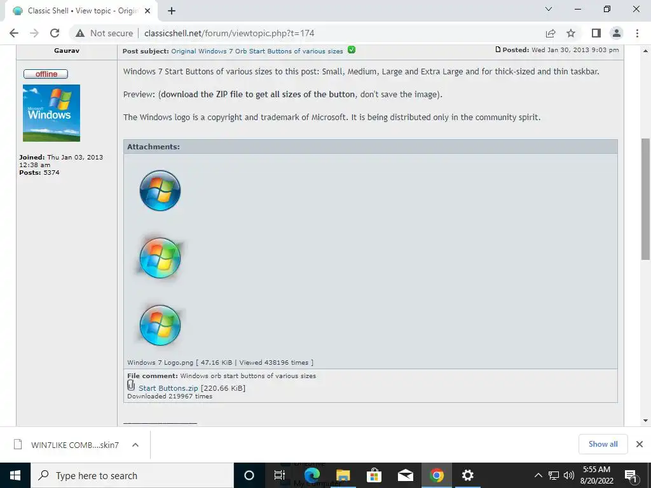Click the offline status badge

[x=46, y=74]
